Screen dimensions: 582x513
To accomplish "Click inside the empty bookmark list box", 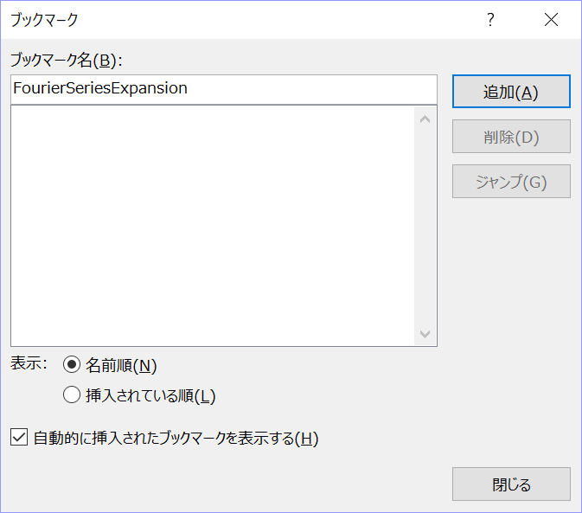I will click(x=212, y=225).
